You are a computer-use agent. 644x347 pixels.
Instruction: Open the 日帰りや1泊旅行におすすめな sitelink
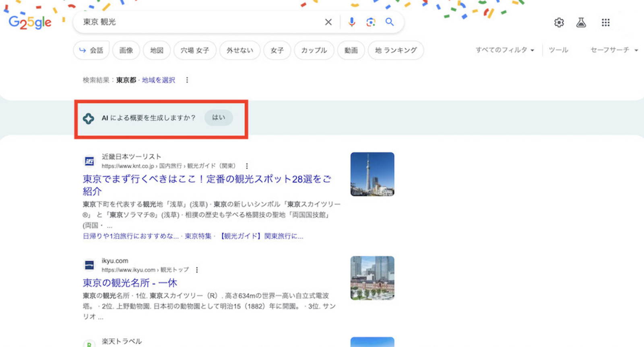click(x=131, y=236)
